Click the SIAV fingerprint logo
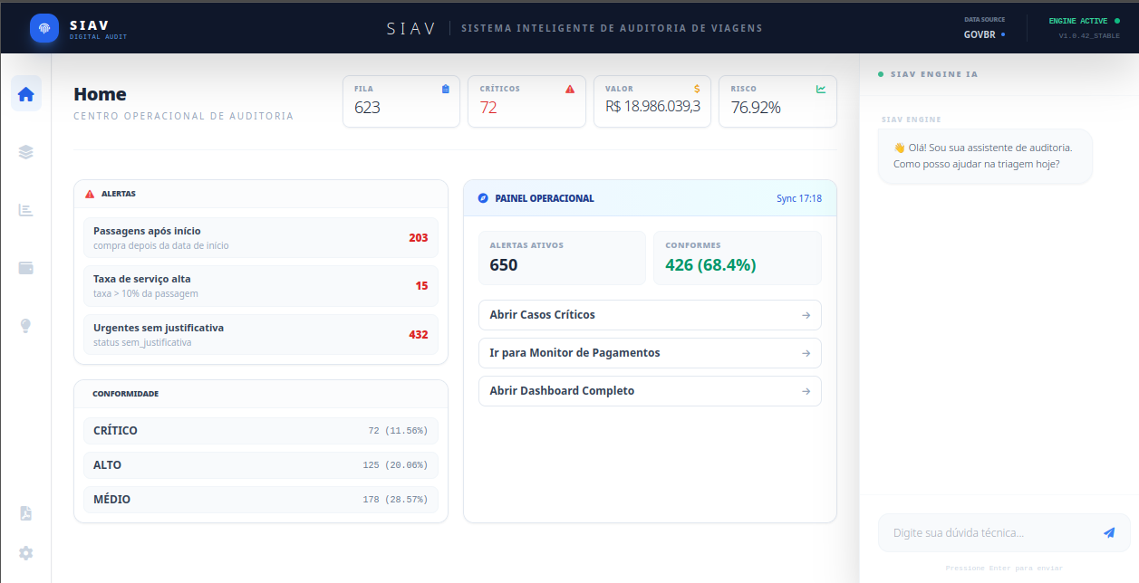This screenshot has width=1139, height=583. point(44,28)
